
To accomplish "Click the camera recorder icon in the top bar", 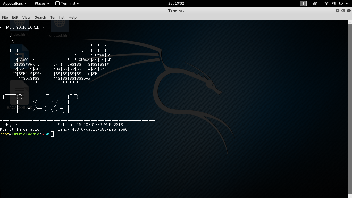I will 315,3.
